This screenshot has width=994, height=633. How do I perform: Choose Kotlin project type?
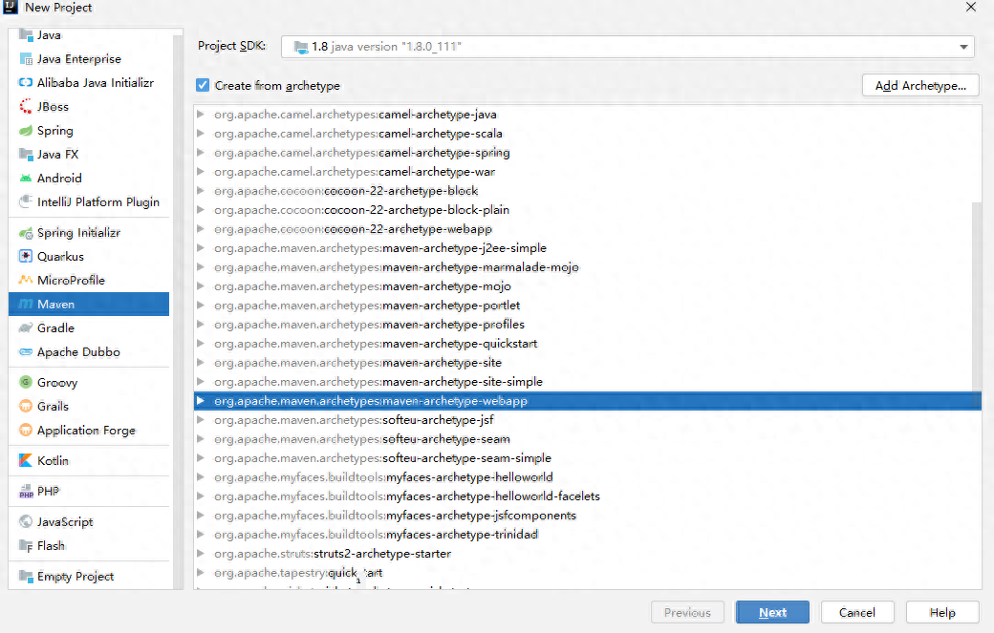point(89,460)
